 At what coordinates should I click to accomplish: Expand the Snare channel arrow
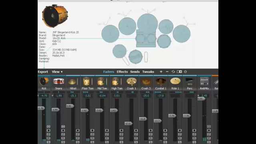[x=52, y=96]
